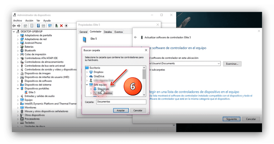Uninstall device with red X icon
This screenshot has width=274, height=144.
(x=61, y=26)
